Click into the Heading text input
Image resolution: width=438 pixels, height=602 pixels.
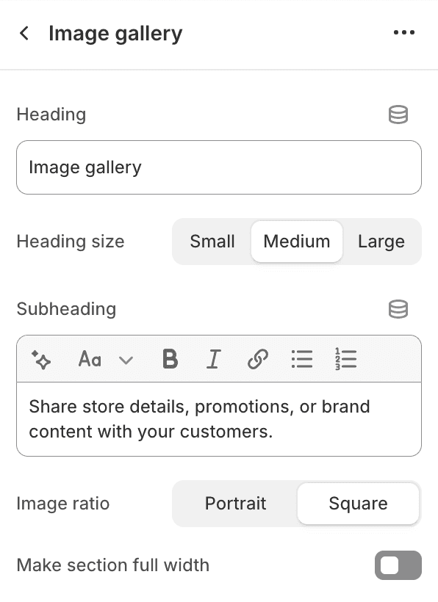219,167
